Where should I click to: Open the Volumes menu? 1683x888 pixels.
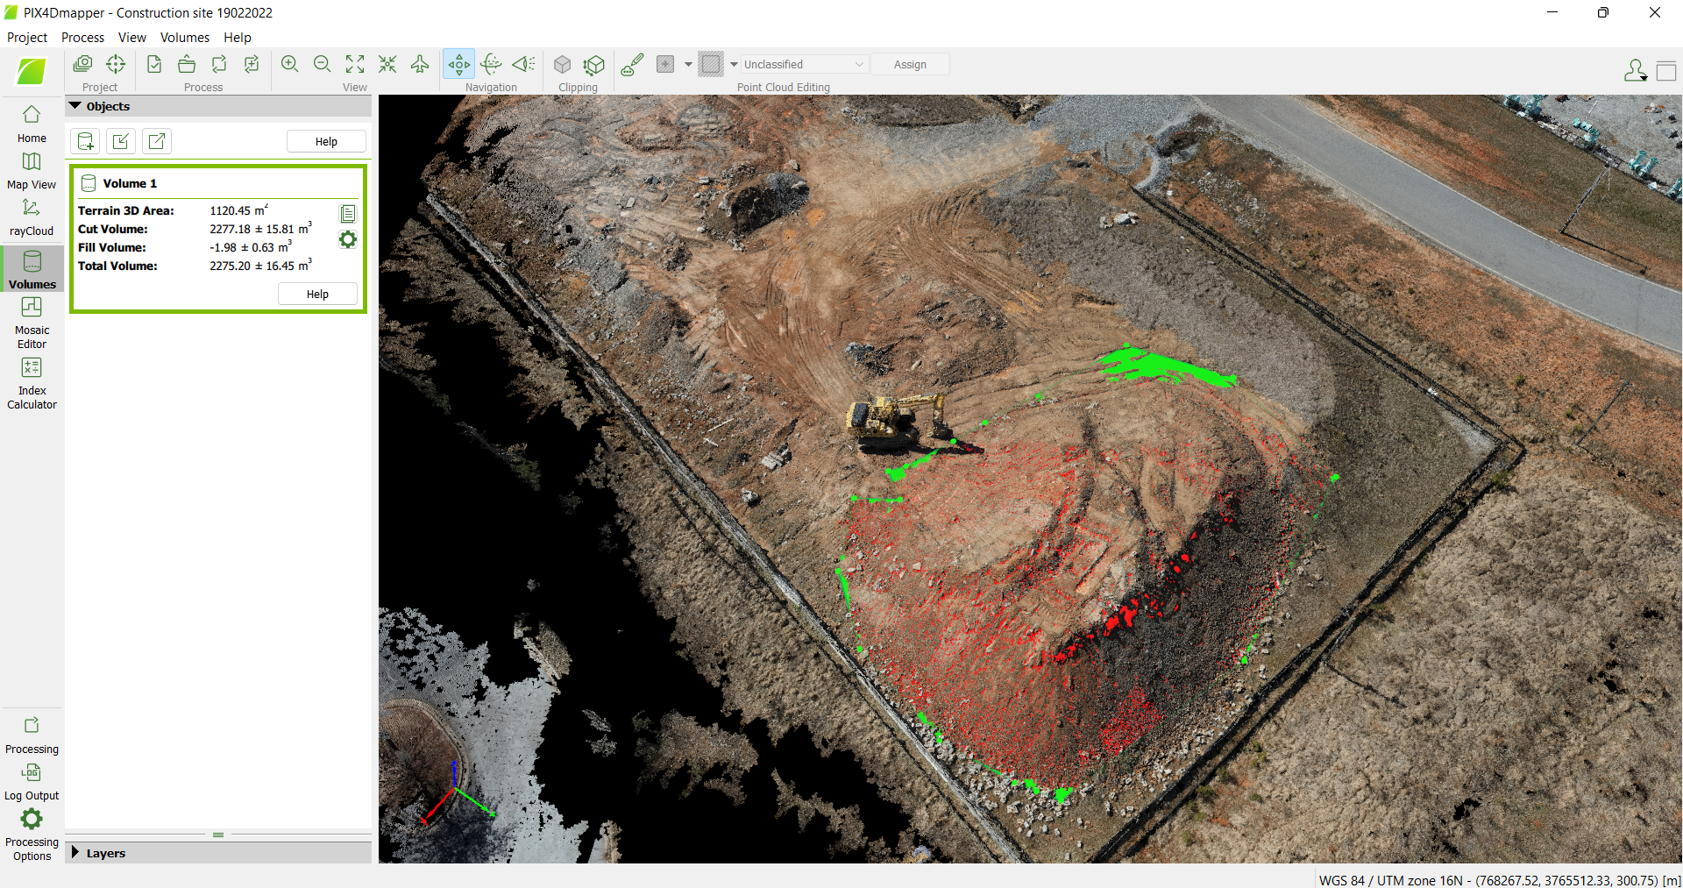(x=184, y=38)
